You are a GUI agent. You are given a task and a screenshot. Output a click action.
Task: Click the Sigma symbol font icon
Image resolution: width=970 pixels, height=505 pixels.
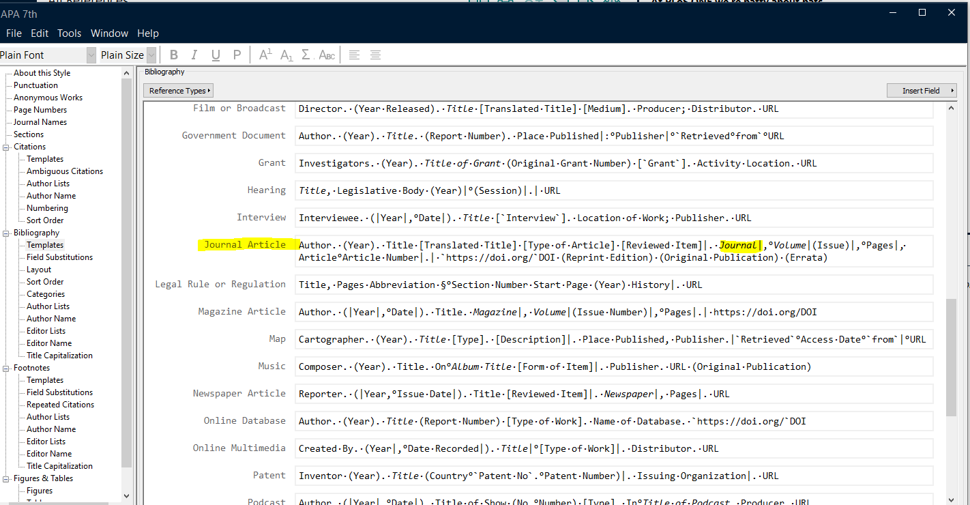point(306,55)
